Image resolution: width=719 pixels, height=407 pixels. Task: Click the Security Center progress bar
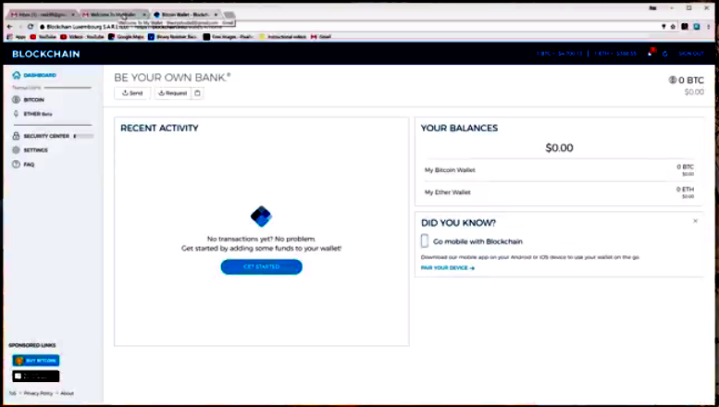83,136
